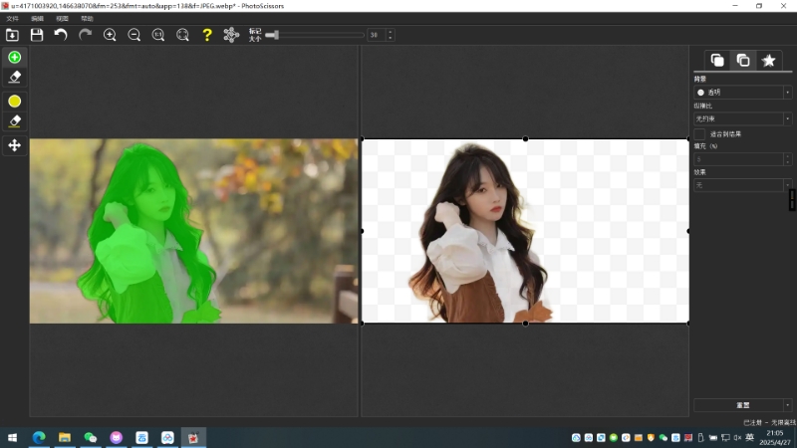This screenshot has height=448, width=797.
Task: Click the 英 input method tray indicator
Action: (x=750, y=437)
